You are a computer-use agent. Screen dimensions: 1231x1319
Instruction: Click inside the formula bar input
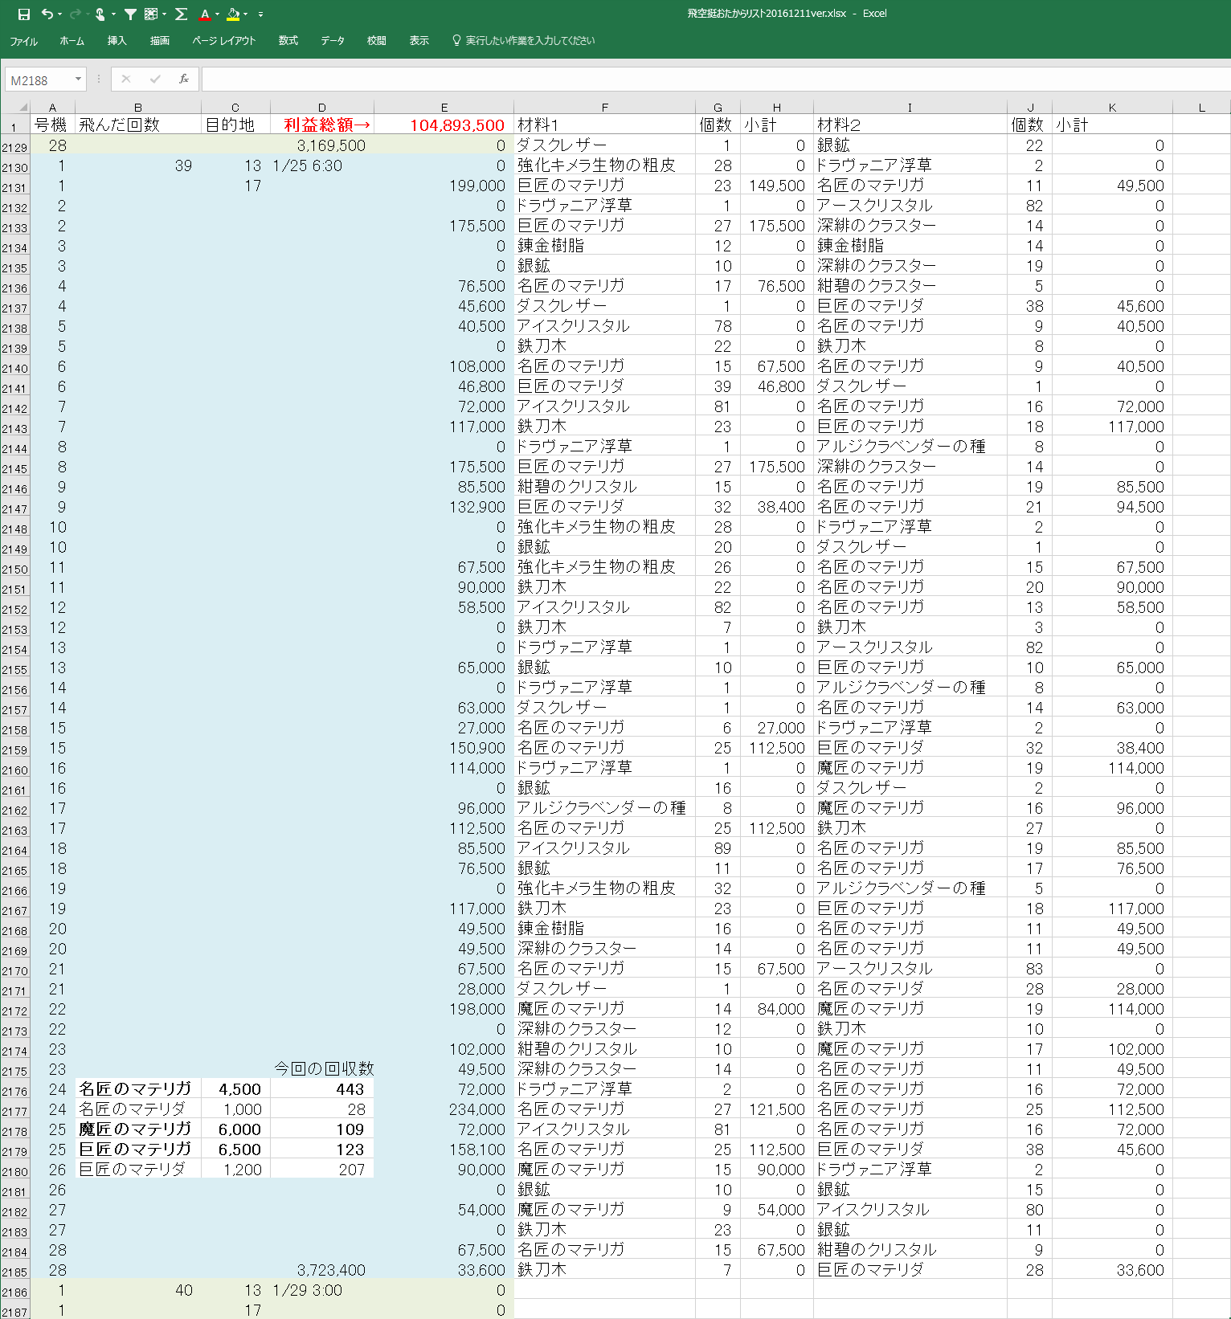click(x=707, y=79)
